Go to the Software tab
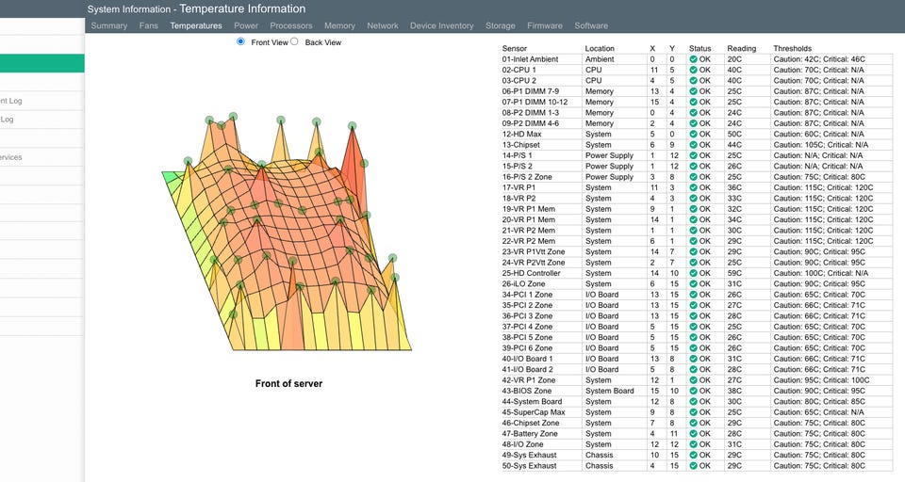Screen dimensions: 905x482 click(x=591, y=25)
